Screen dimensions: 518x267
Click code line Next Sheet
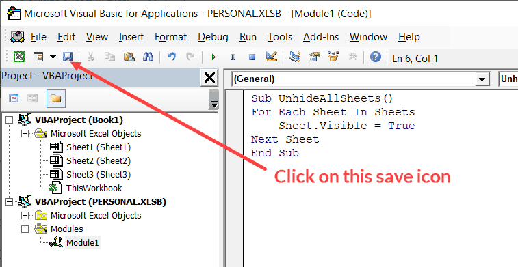pyautogui.click(x=285, y=139)
